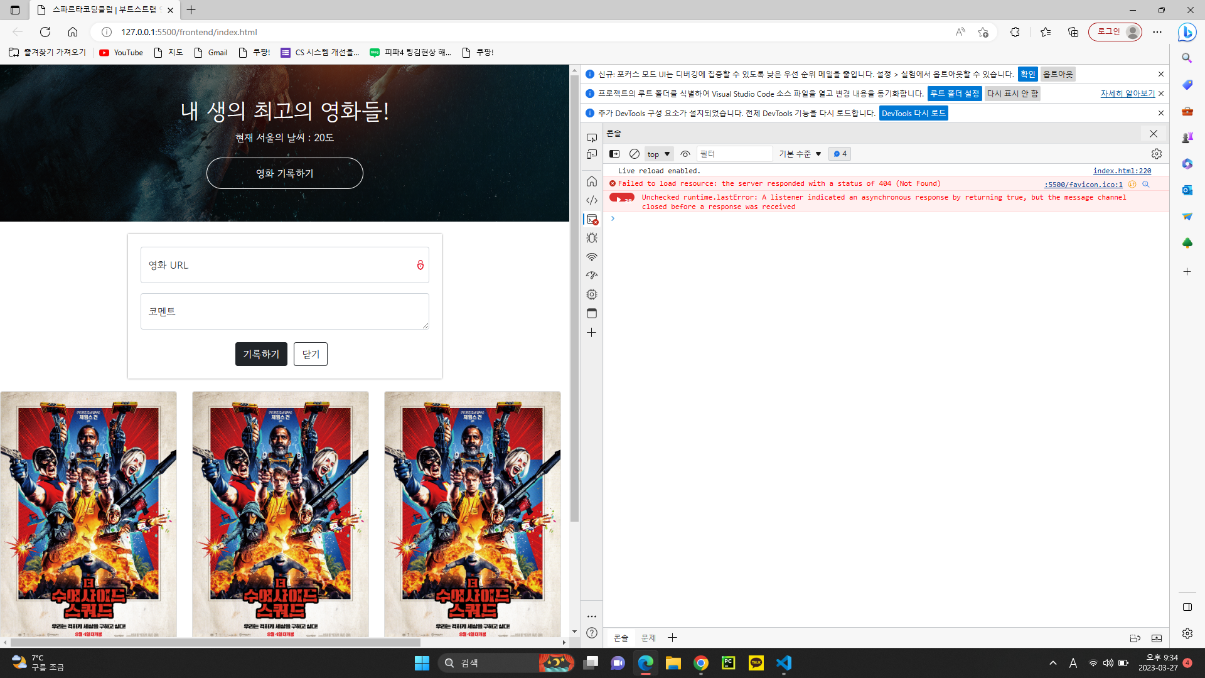Open Collections in Edge toolbar
1205x678 pixels.
(1073, 32)
